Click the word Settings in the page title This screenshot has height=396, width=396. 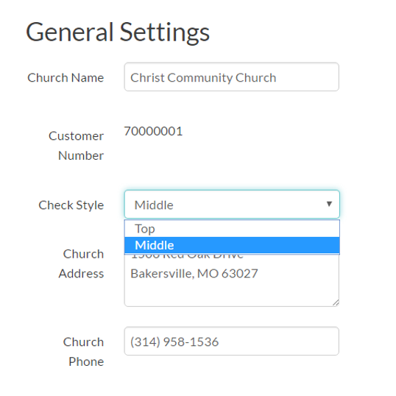coord(164,32)
